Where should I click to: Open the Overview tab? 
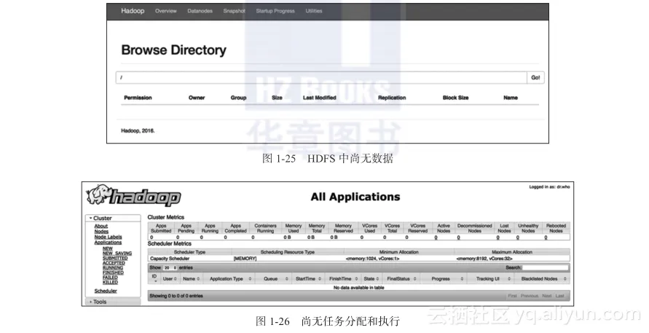coord(165,11)
